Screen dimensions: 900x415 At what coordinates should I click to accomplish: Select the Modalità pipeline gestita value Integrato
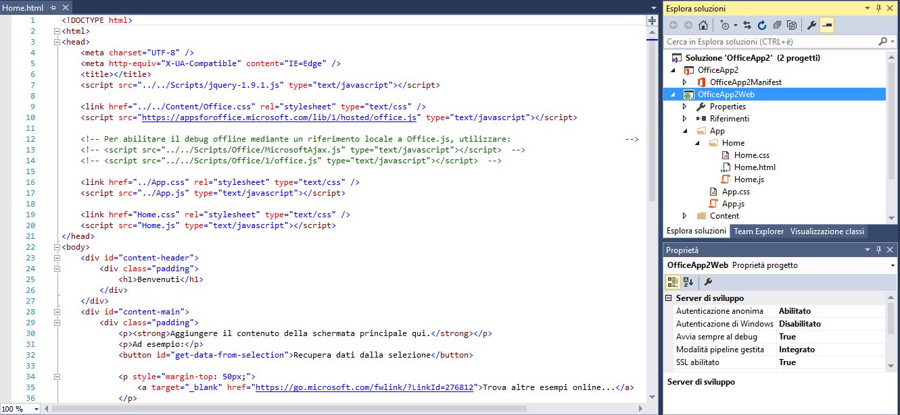pos(797,350)
